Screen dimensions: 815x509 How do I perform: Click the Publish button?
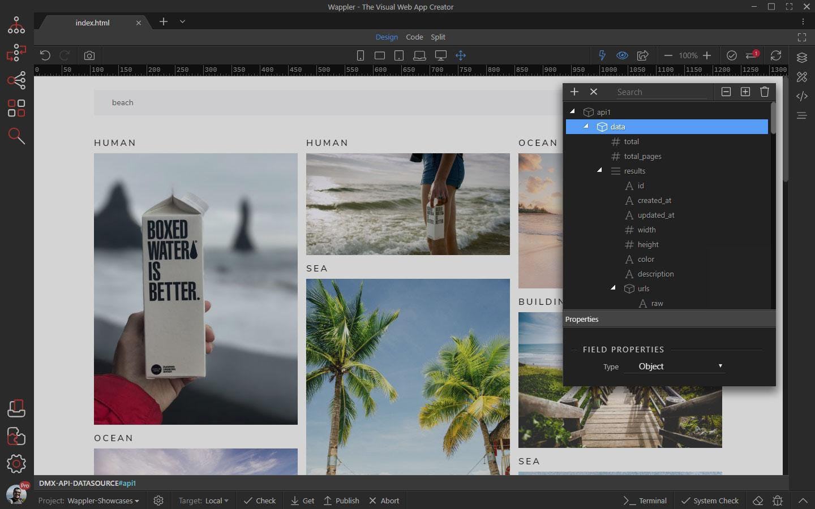pyautogui.click(x=341, y=501)
